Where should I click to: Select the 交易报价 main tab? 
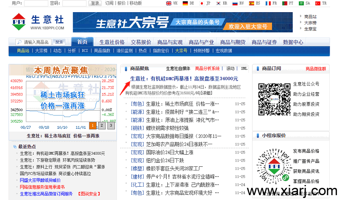point(141,42)
